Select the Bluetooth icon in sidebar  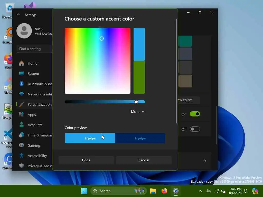22,84
